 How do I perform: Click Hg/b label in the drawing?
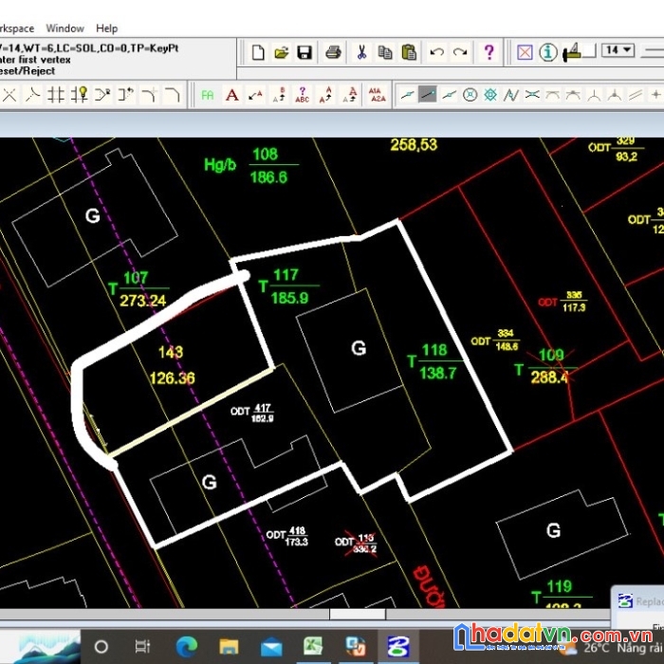pyautogui.click(x=220, y=164)
